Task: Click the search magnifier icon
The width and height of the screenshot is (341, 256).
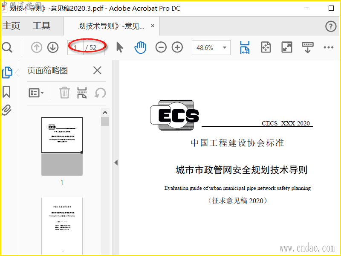Action: [7, 47]
